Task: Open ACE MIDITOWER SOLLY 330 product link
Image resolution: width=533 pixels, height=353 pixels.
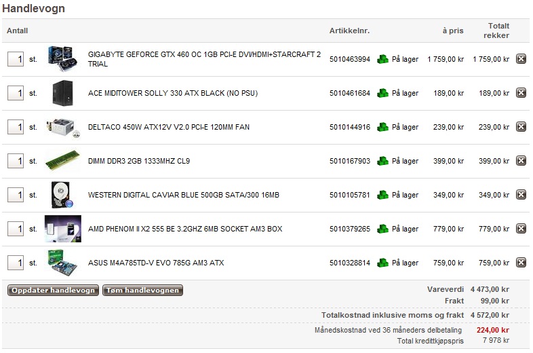Action: [173, 93]
